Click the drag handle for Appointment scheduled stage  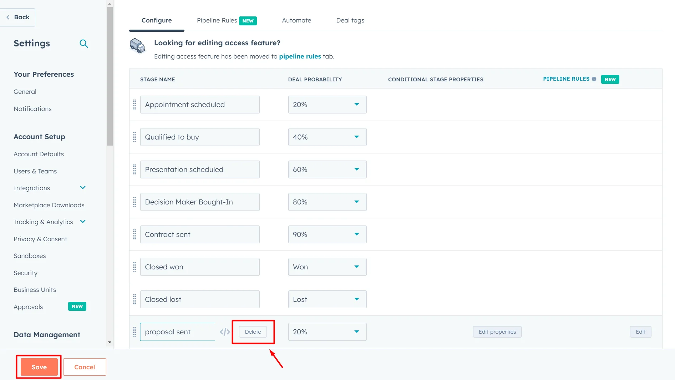click(135, 105)
